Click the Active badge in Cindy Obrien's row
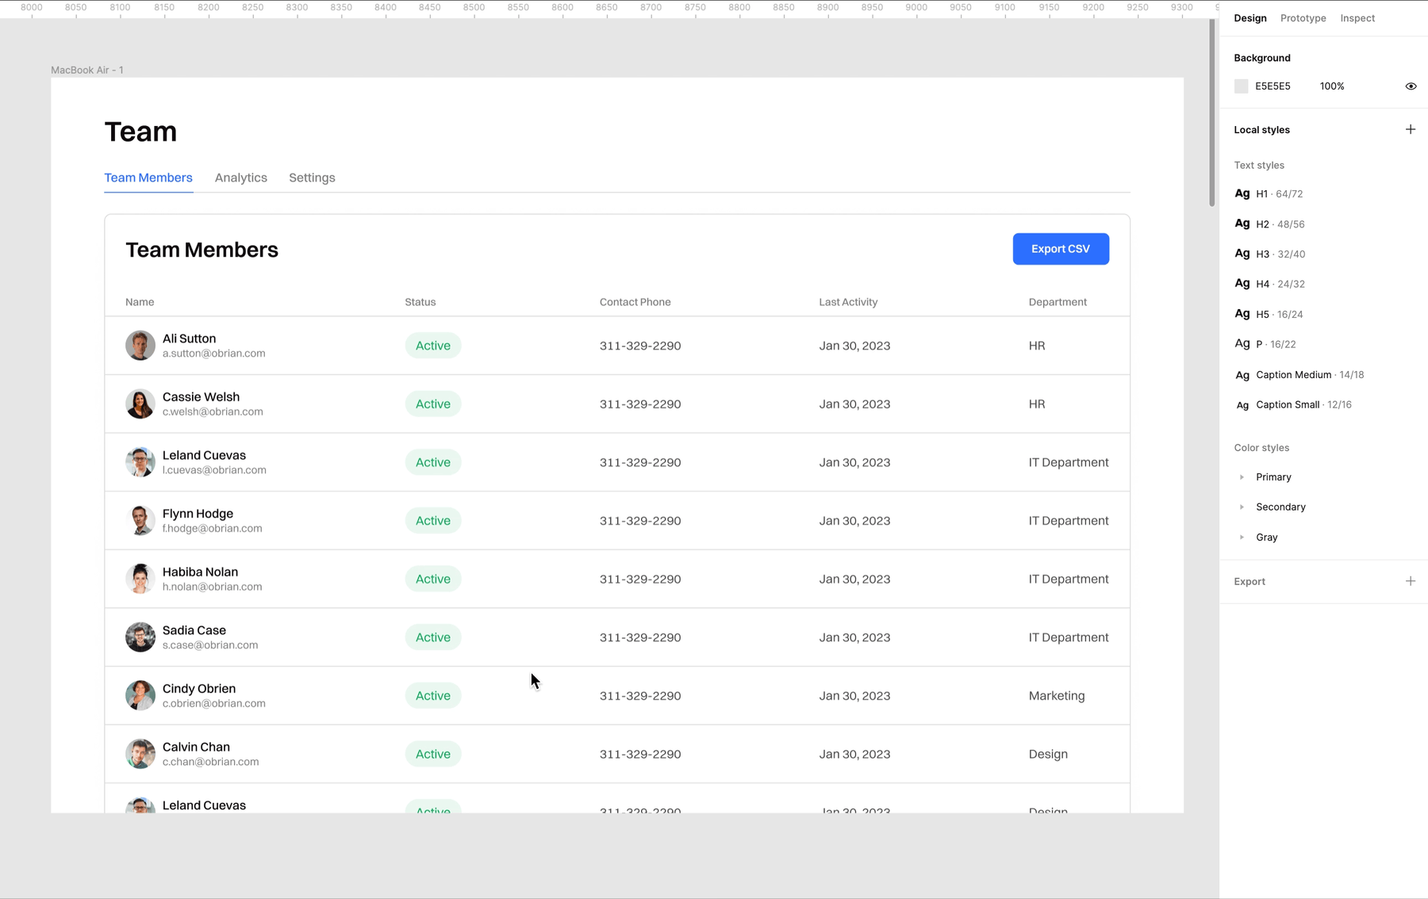Viewport: 1428px width, 899px height. (x=433, y=695)
